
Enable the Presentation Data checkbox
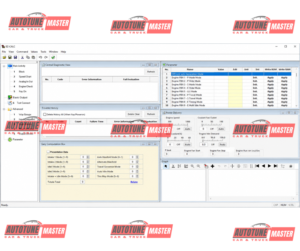coord(48,152)
